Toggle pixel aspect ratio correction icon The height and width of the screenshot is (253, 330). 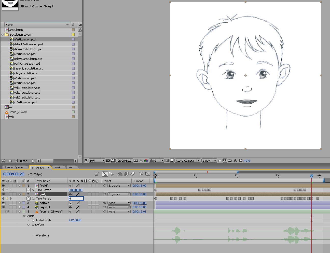[220, 161]
